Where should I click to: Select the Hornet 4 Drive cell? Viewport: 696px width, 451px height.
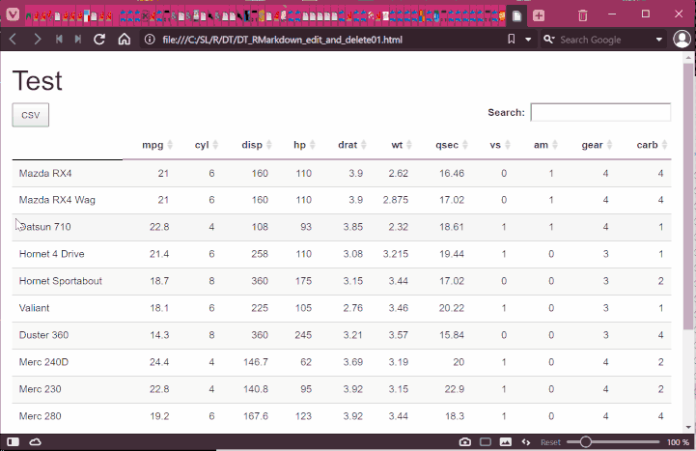pyautogui.click(x=51, y=254)
